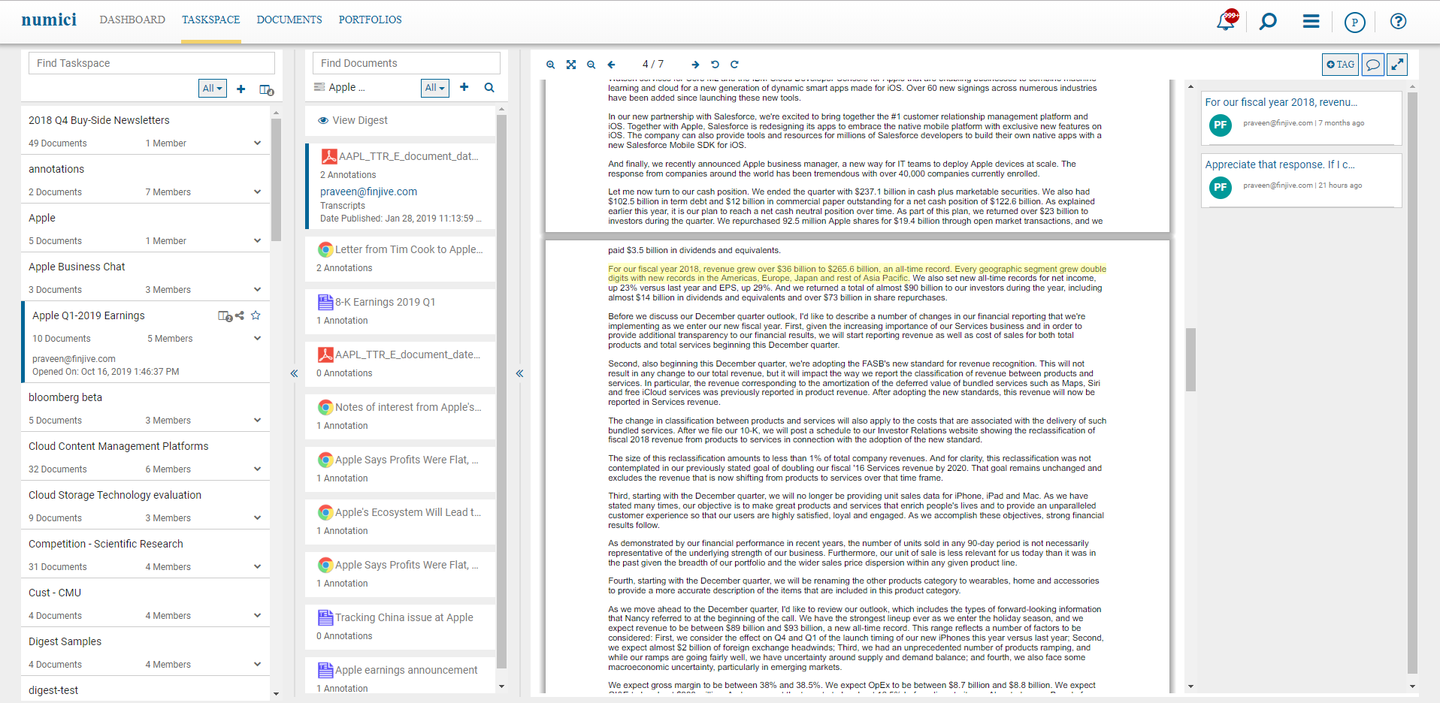Go to the Dashboard tab

[132, 20]
